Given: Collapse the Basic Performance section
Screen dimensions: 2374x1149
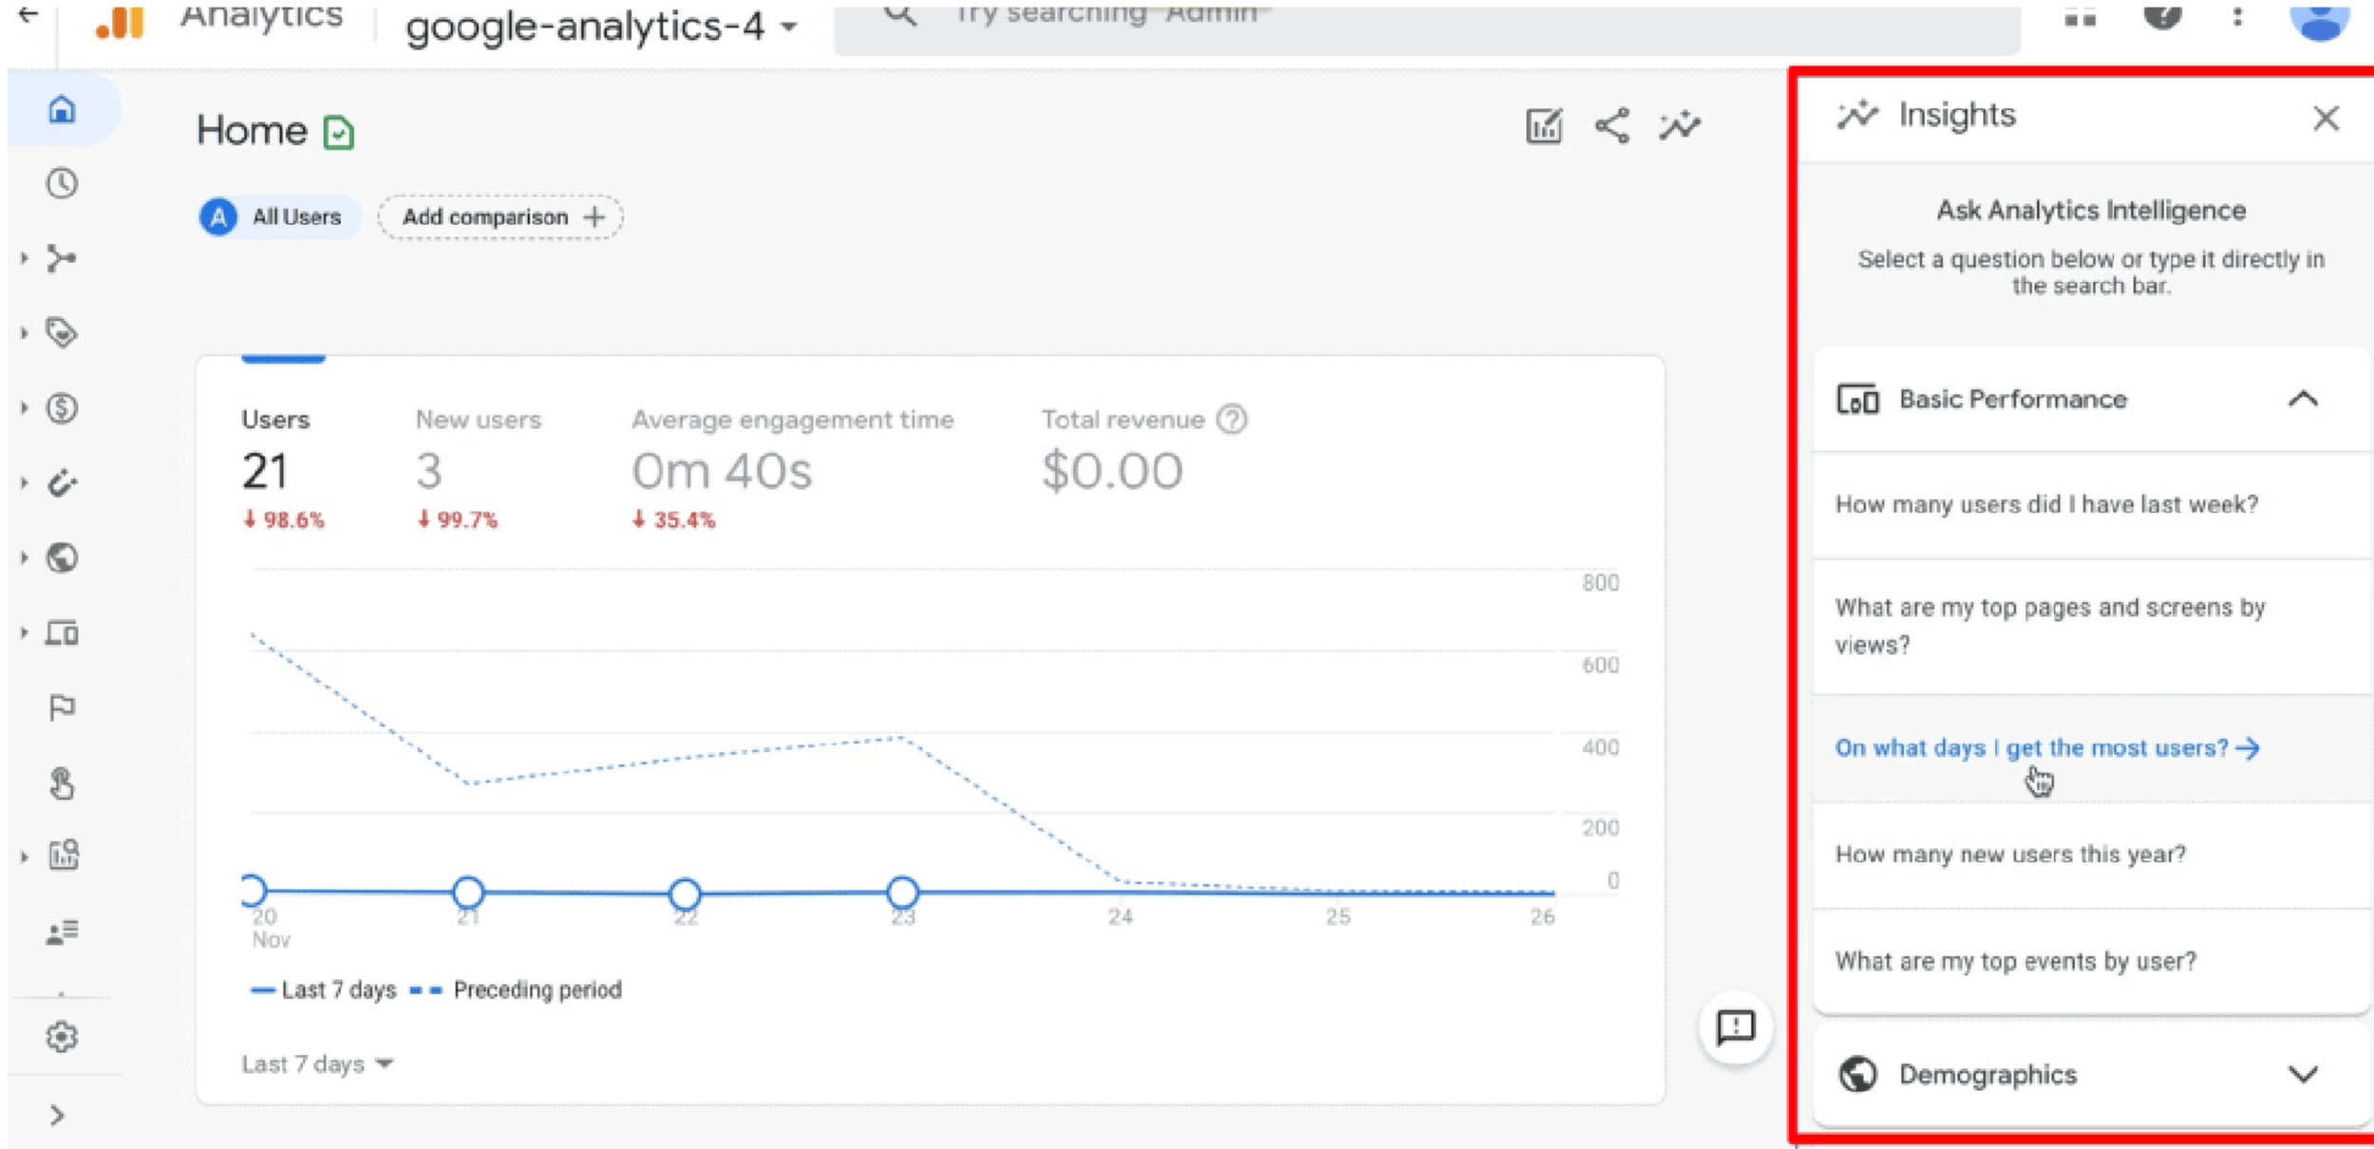Looking at the screenshot, I should [2303, 399].
